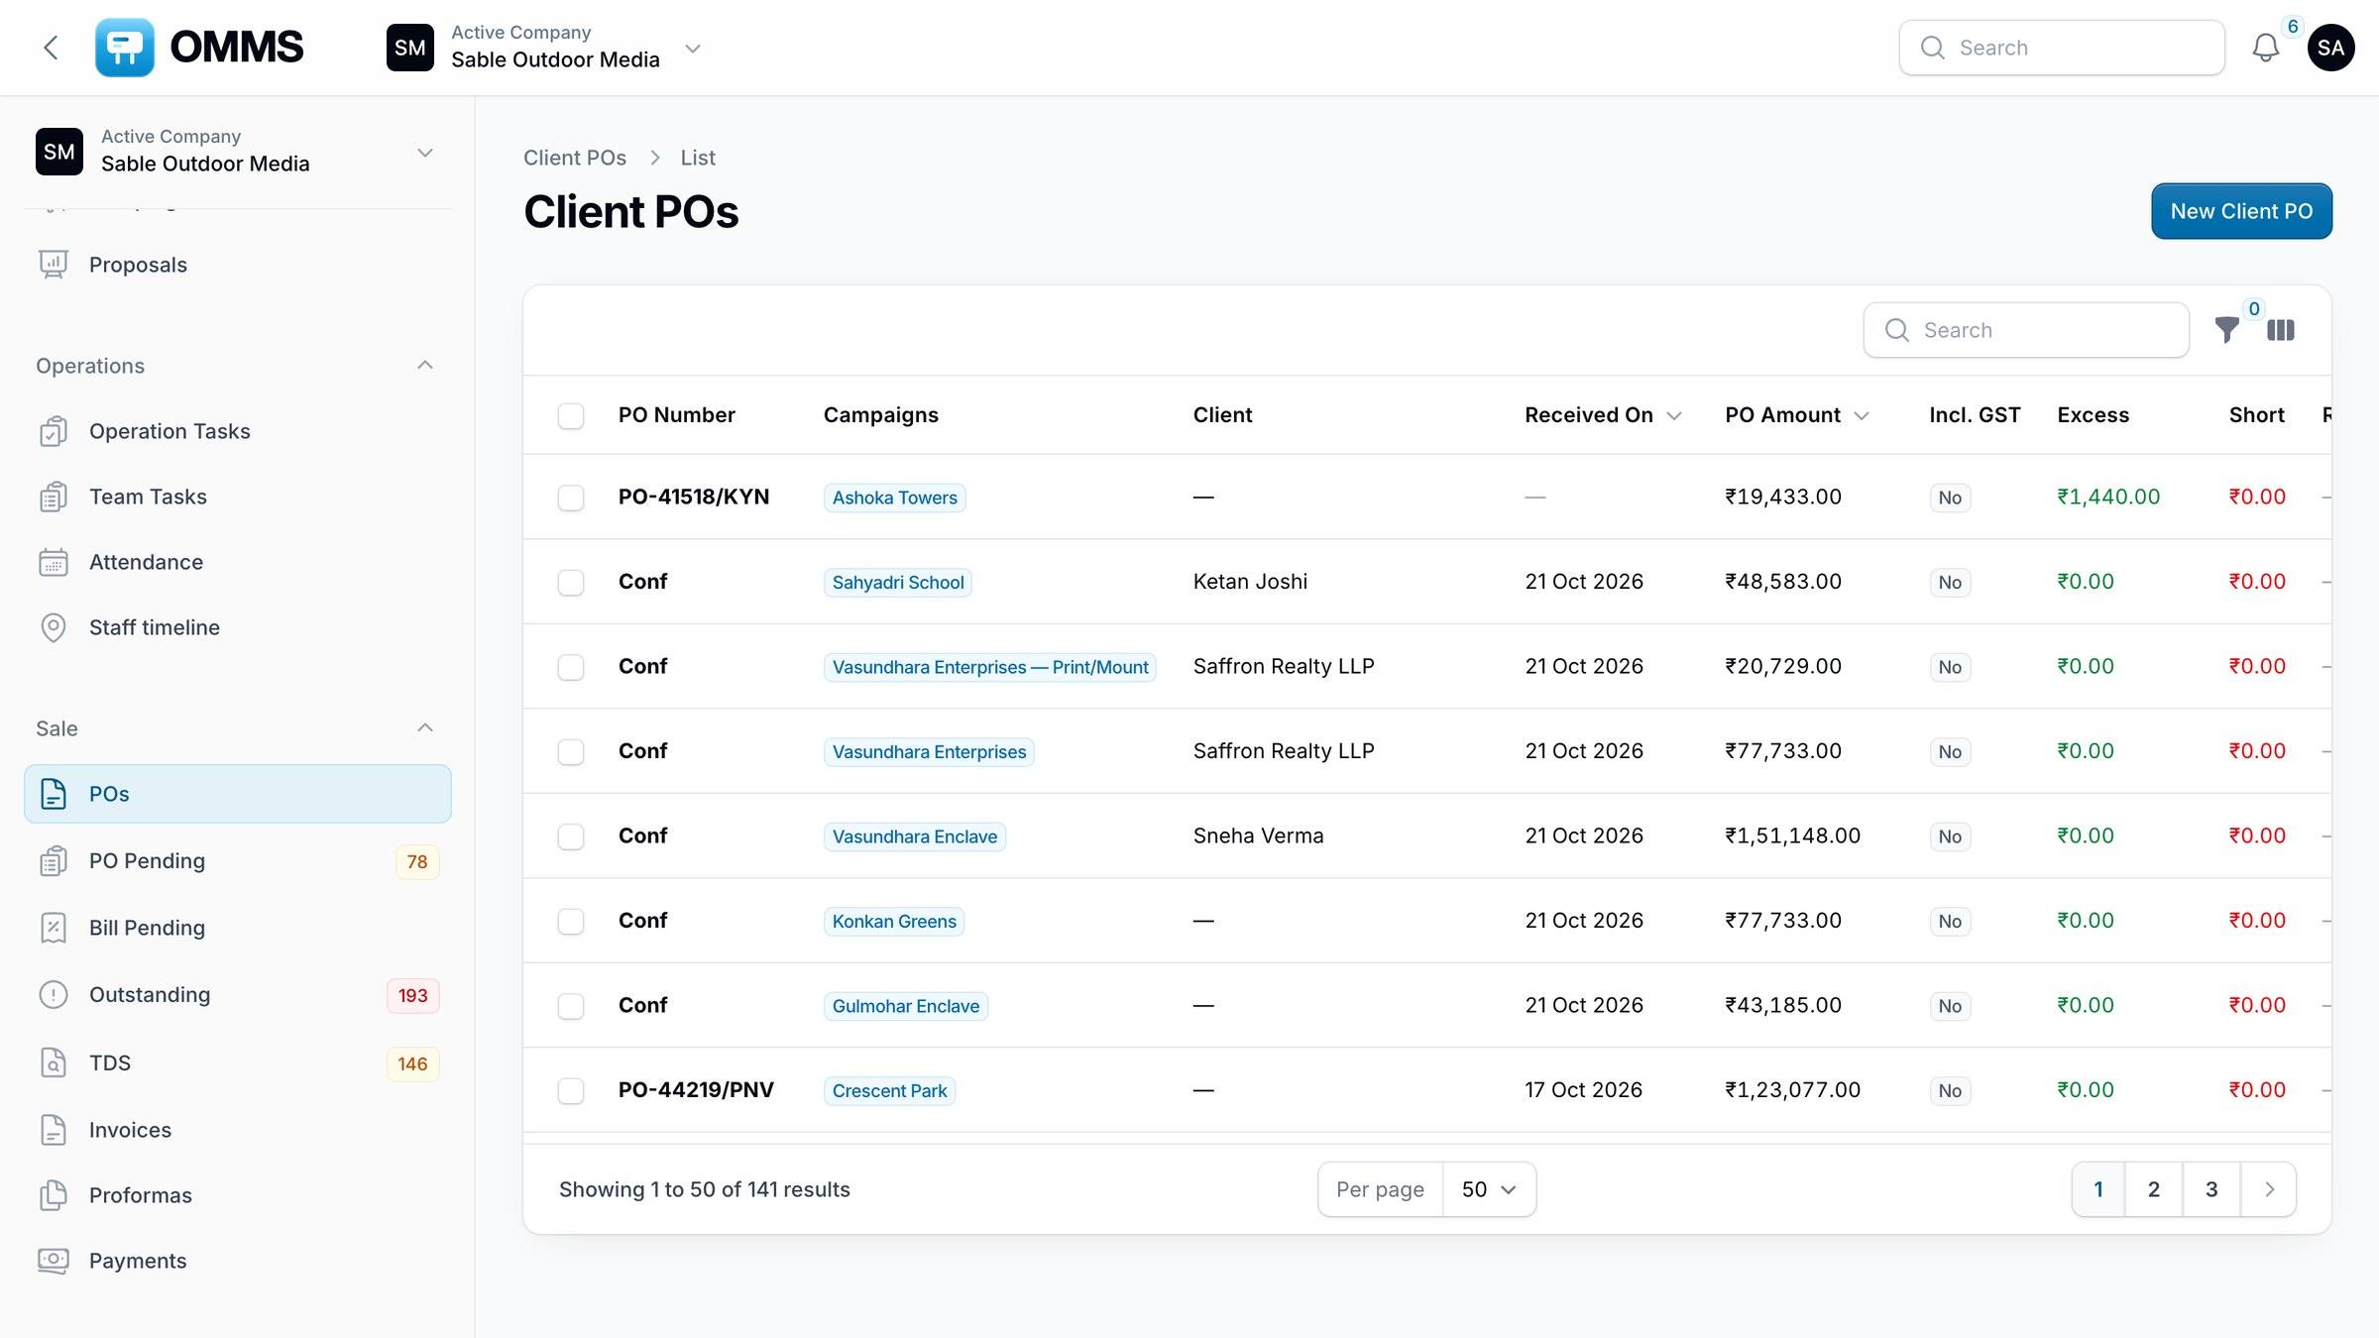Image resolution: width=2379 pixels, height=1338 pixels.
Task: Click the New Client PO button
Action: tap(2241, 211)
